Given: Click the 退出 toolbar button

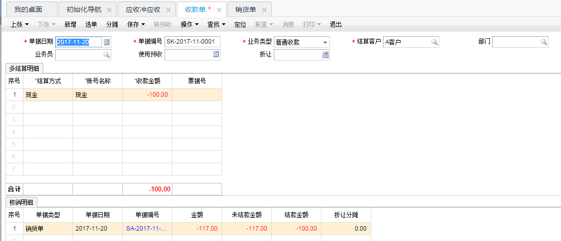Looking at the screenshot, I should [x=335, y=25].
